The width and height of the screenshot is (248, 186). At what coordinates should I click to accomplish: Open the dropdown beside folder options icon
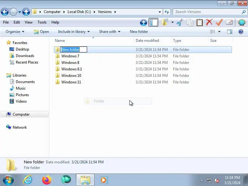point(172,22)
